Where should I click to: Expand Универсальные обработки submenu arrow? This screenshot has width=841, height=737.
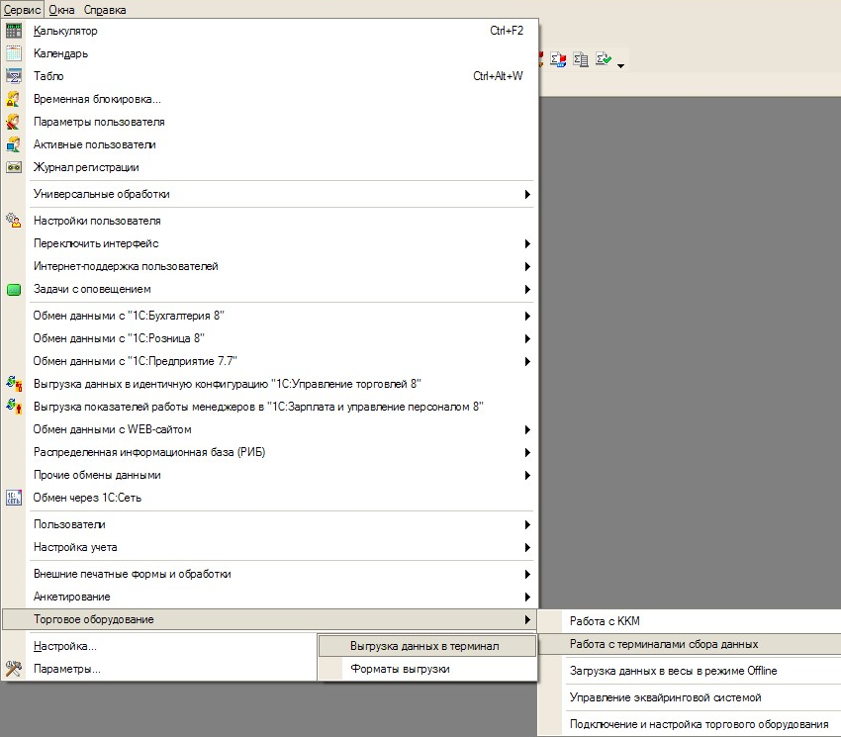pyautogui.click(x=527, y=194)
